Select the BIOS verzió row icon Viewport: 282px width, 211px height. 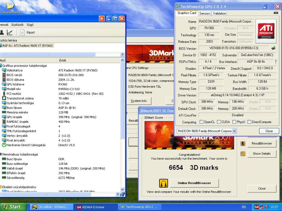pyautogui.click(x=4, y=75)
